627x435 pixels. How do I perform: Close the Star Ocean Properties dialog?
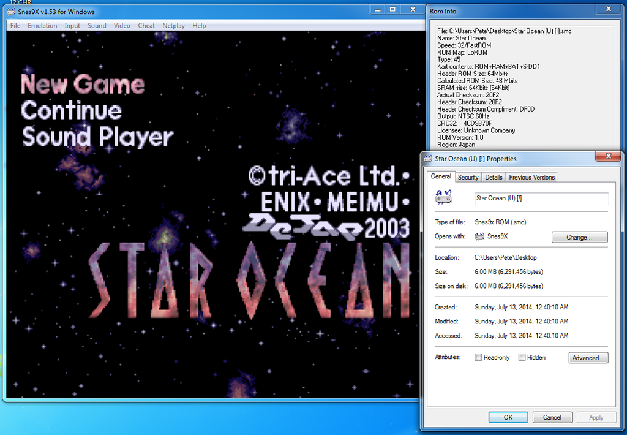pyautogui.click(x=608, y=157)
